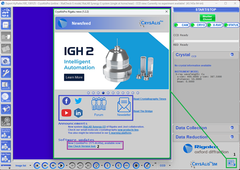
Task: Open the Newsletter envelope icon
Action: pos(124,107)
